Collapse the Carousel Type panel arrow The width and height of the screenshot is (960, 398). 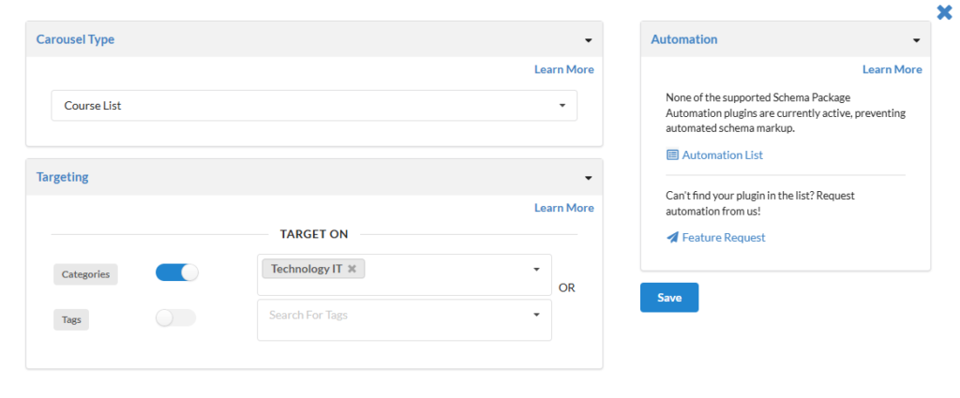[588, 40]
